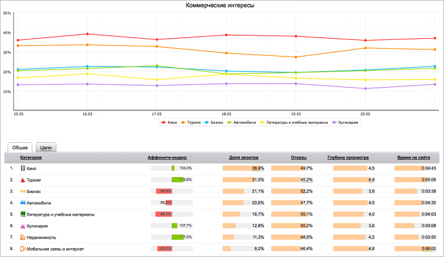This screenshot has width=444, height=257.
Task: Sort rows by Отказы column header
Action: coord(298,157)
